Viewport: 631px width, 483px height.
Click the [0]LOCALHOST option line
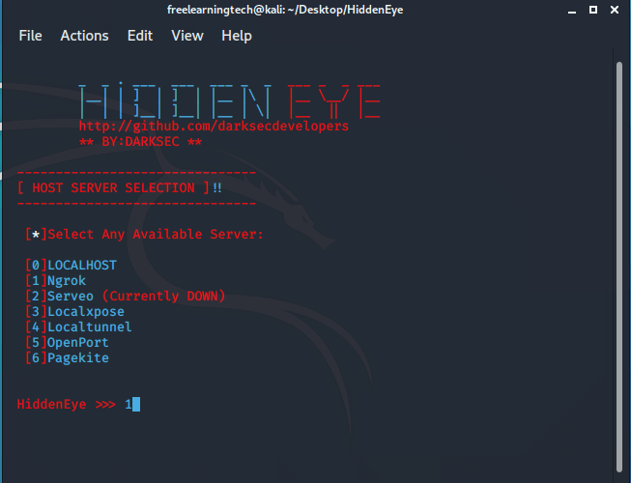pos(71,265)
